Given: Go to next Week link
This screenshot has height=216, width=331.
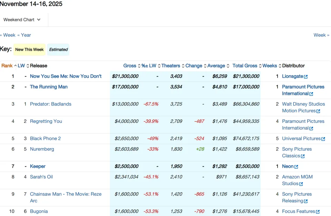Looking at the screenshot, I should pos(321,35).
